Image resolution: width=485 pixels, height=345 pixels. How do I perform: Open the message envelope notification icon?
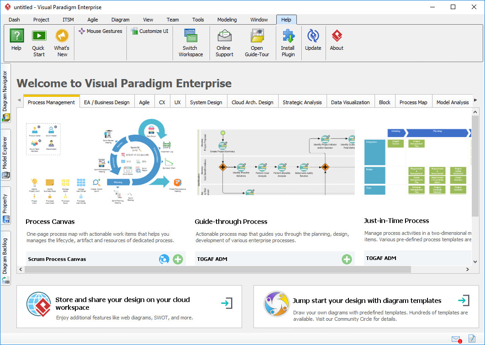[457, 339]
